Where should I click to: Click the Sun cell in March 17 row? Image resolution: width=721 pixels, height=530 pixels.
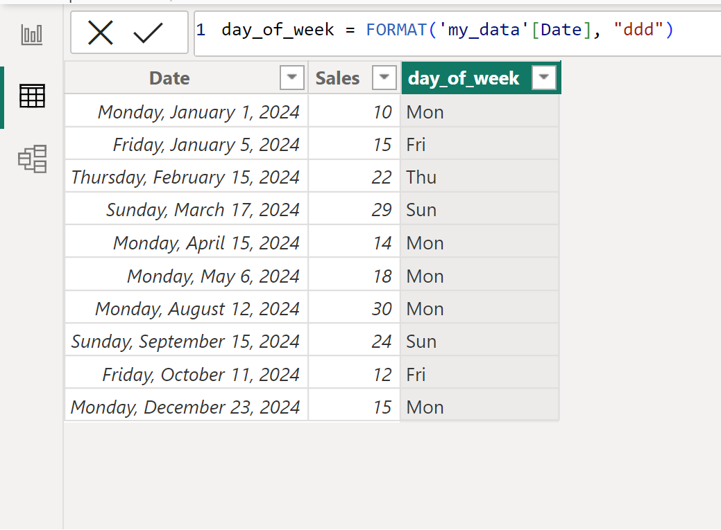[x=480, y=210]
